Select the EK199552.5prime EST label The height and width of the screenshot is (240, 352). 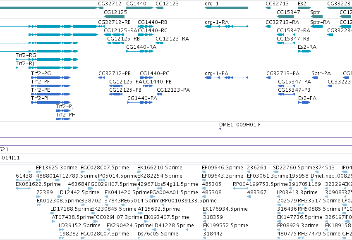225,226
